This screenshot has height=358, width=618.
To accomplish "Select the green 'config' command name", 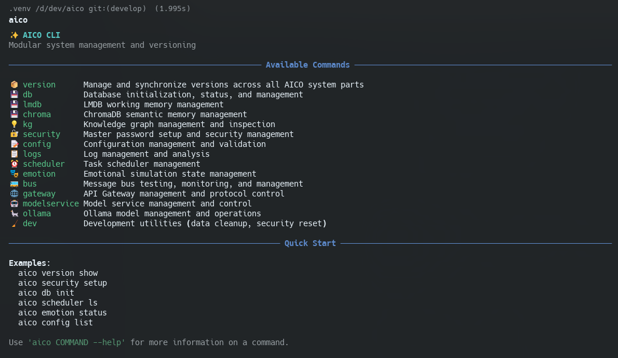I will tap(37, 144).
